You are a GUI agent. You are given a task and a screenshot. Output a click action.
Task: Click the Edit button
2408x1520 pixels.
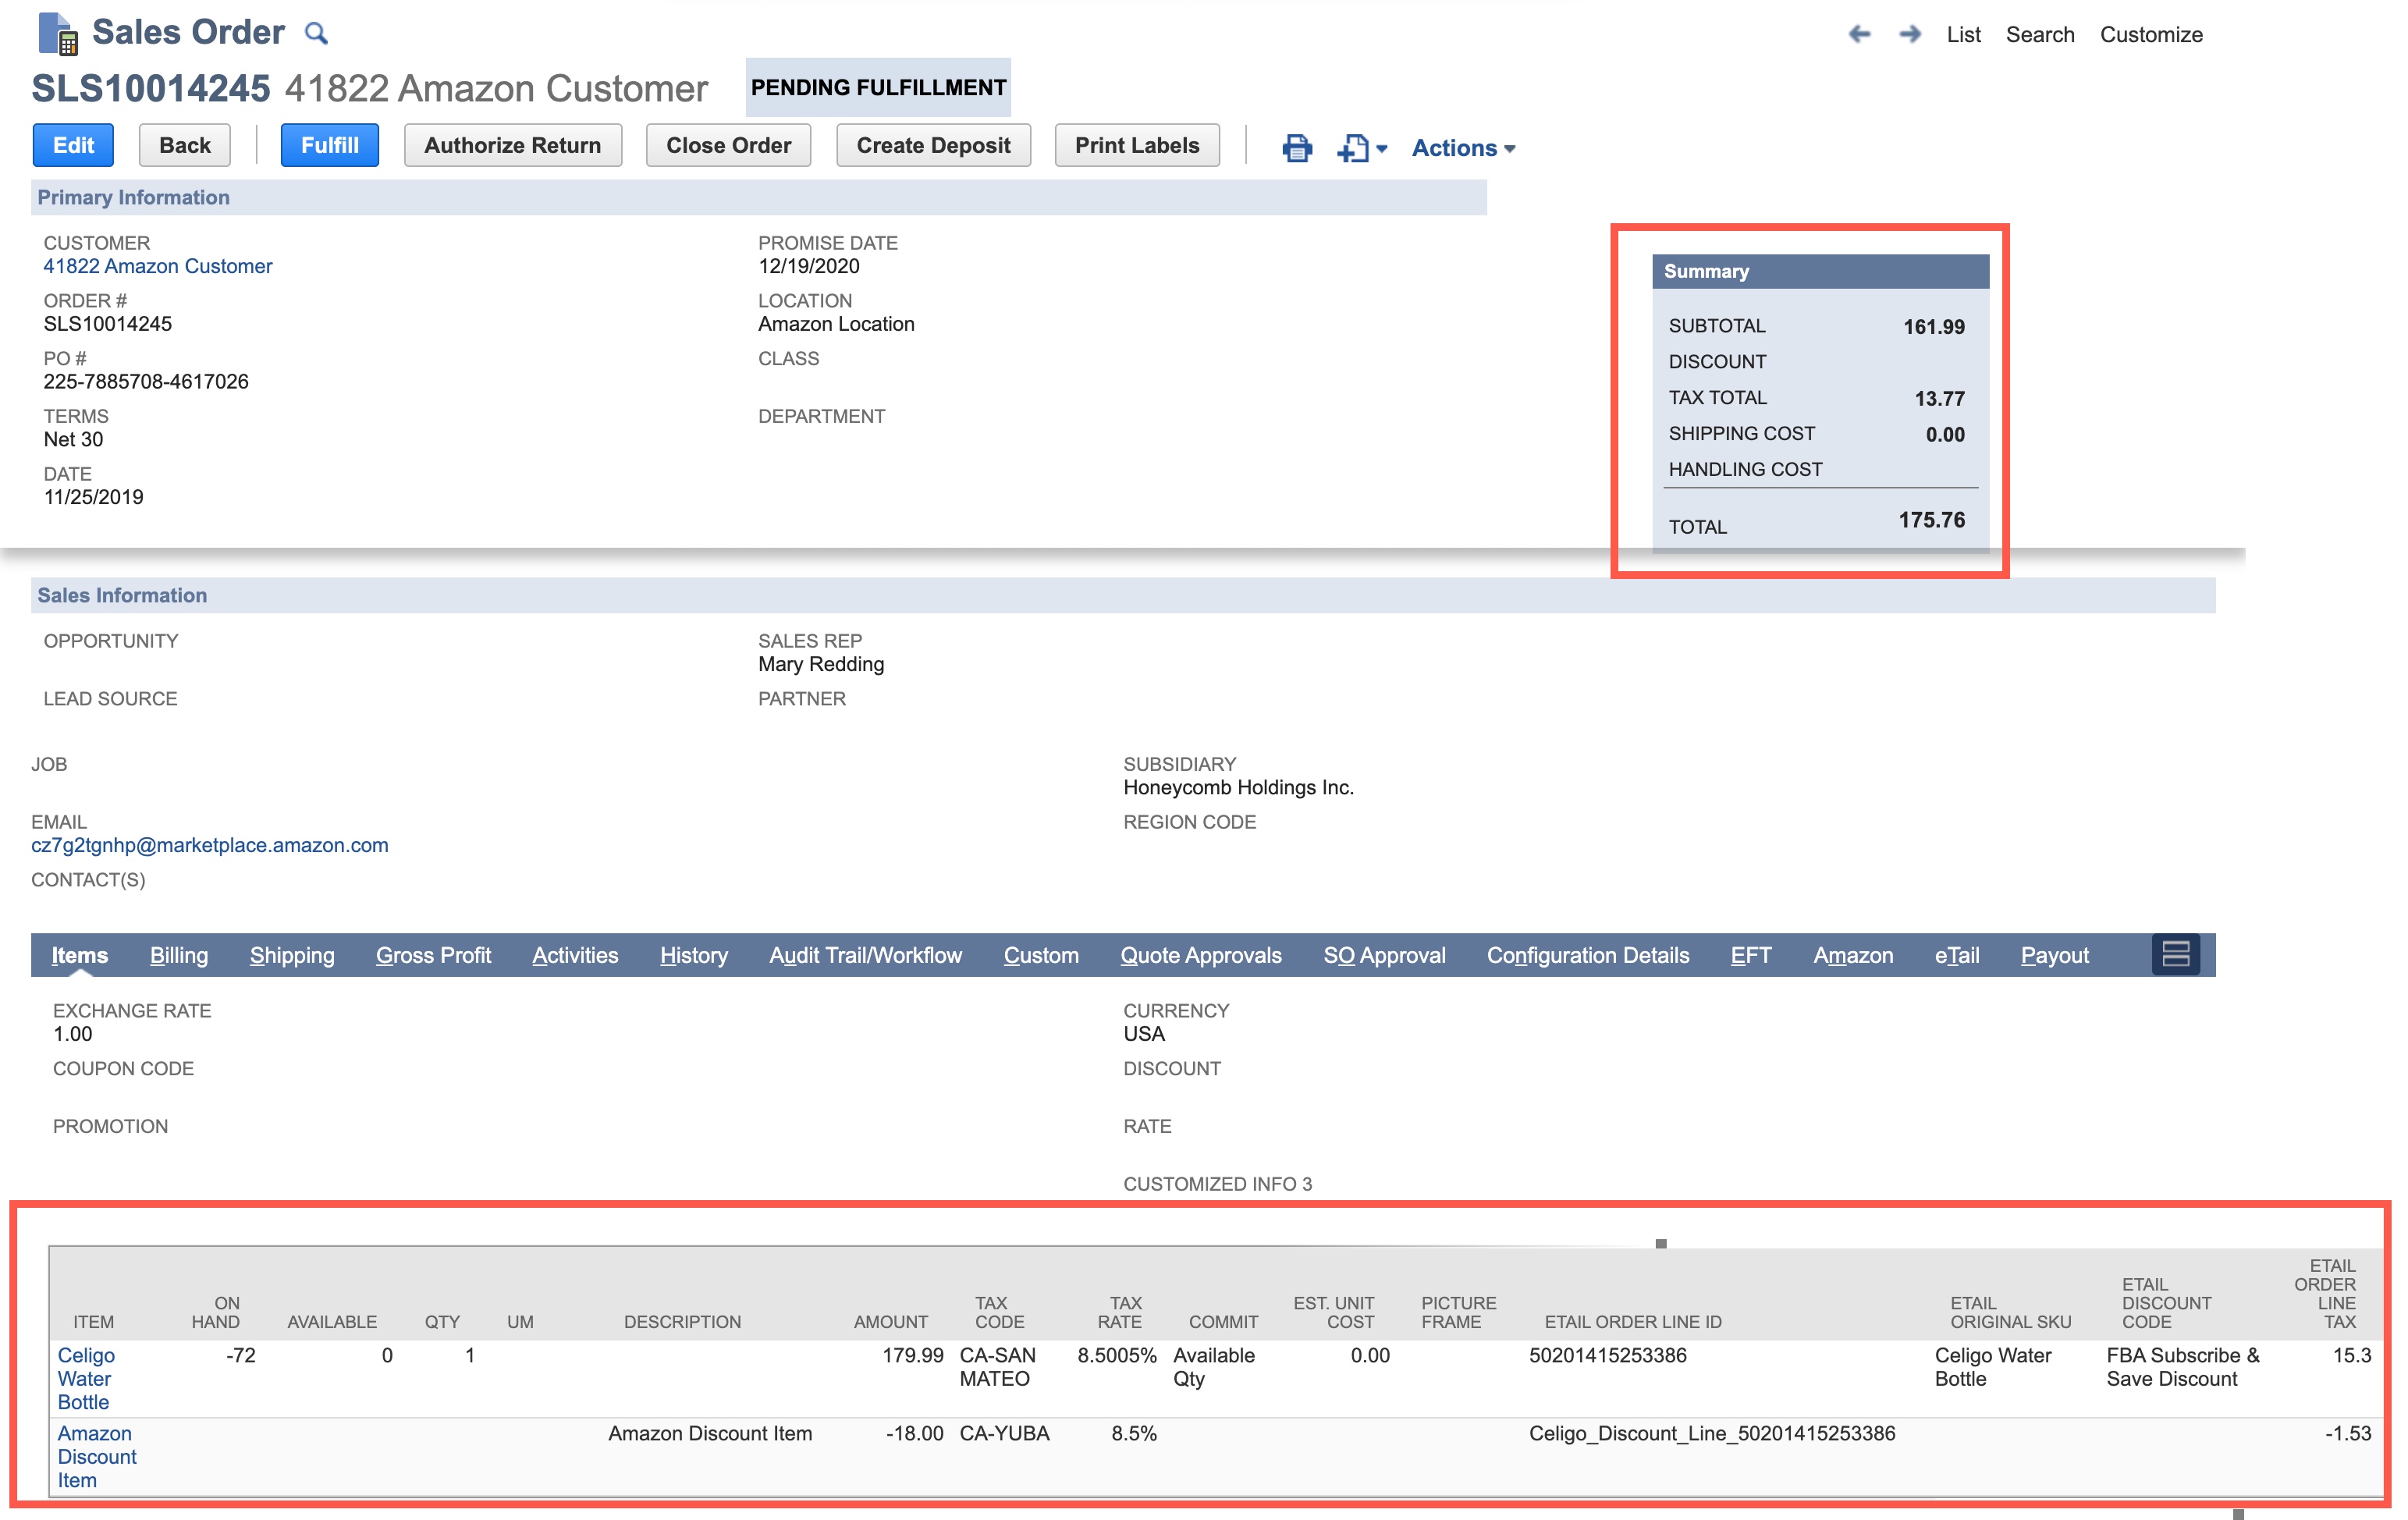(x=73, y=145)
